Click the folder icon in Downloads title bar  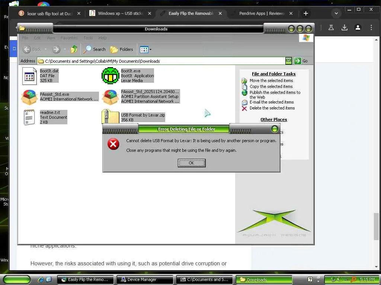coord(22,29)
